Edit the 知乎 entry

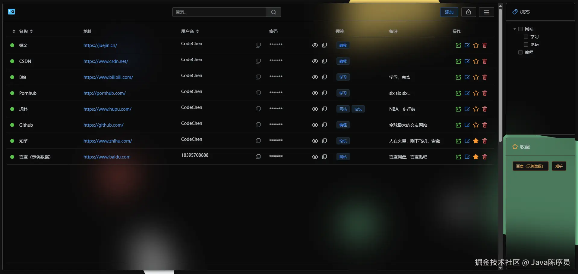(x=467, y=141)
